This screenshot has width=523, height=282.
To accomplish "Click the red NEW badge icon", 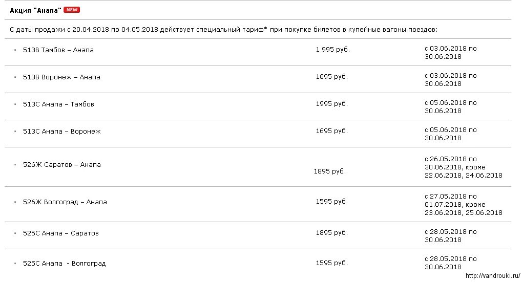I will [72, 10].
